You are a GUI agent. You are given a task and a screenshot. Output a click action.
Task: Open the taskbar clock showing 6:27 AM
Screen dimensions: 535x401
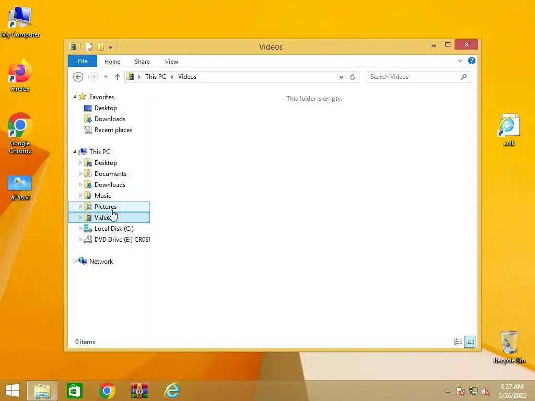tap(512, 391)
